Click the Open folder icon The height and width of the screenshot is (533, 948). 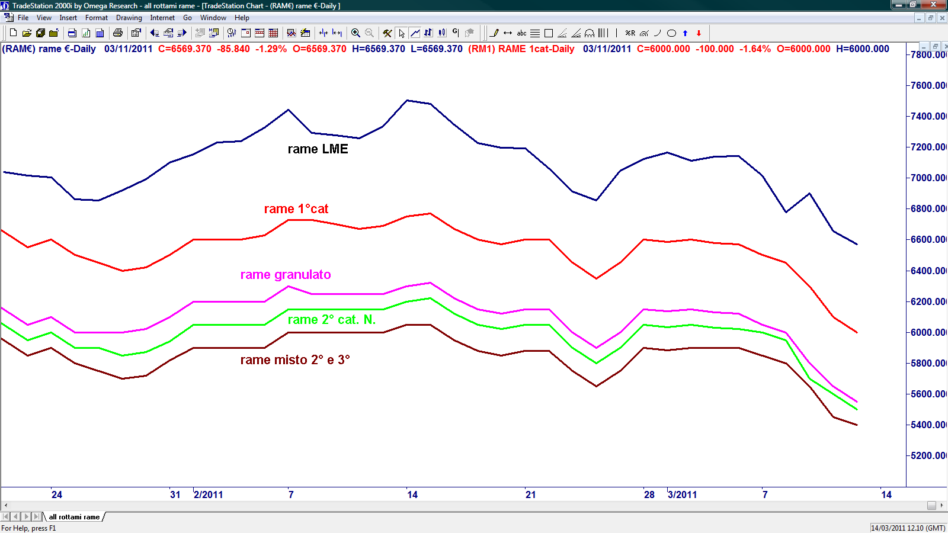pyautogui.click(x=27, y=33)
